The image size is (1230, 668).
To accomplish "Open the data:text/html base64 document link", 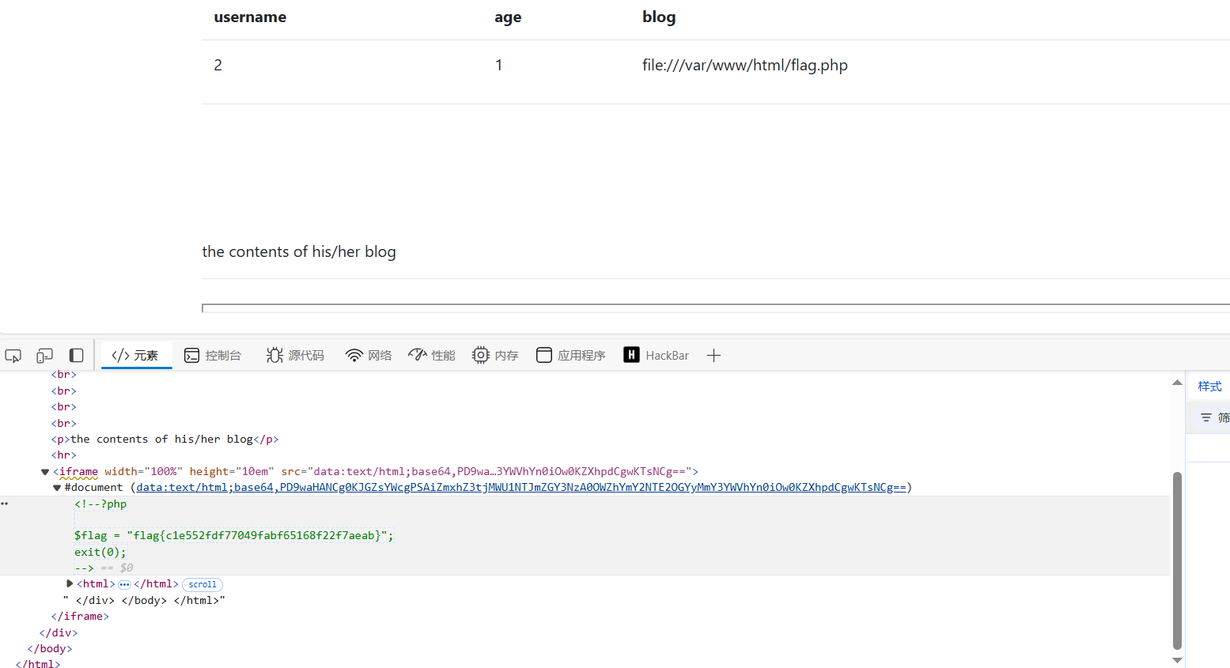I will pyautogui.click(x=521, y=488).
